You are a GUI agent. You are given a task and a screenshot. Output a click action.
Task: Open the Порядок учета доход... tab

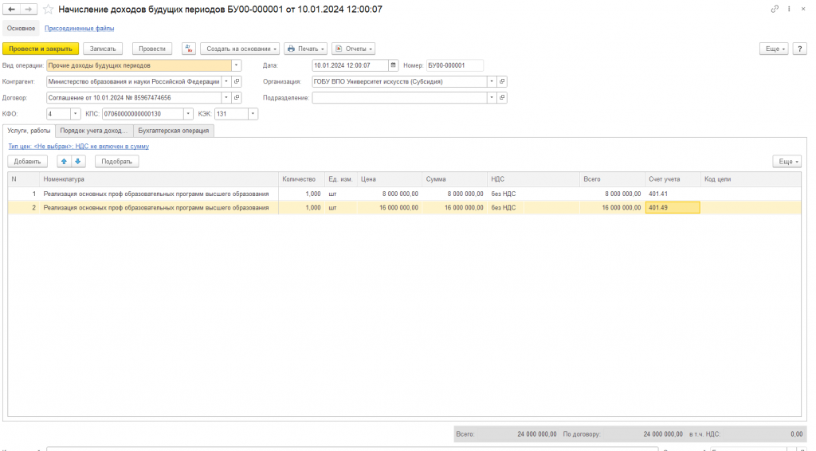[94, 131]
